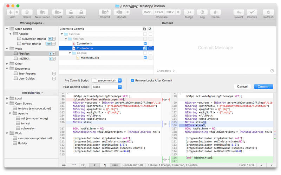The image size is (281, 175).
Task: Open the Compare options gear
Action: pyautogui.click(x=178, y=12)
